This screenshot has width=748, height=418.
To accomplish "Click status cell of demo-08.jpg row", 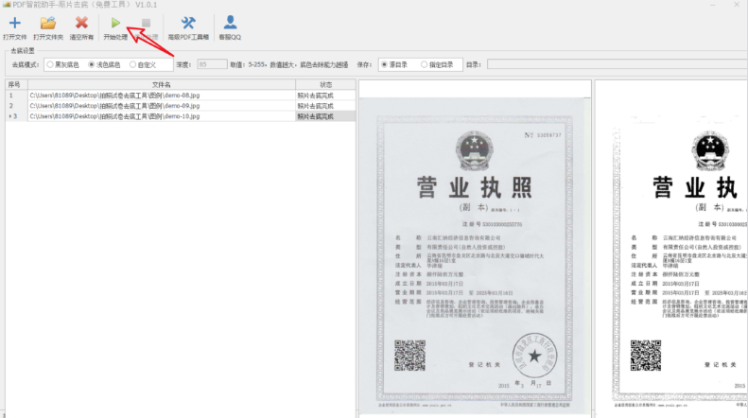I will tap(325, 96).
